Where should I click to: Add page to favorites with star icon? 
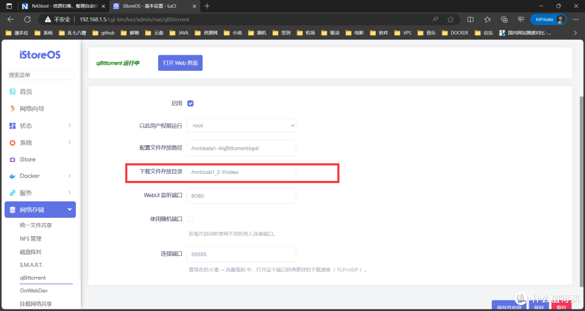point(450,20)
